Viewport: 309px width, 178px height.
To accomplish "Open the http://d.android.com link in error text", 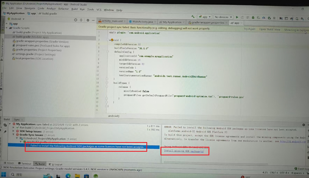I will point(293,141).
